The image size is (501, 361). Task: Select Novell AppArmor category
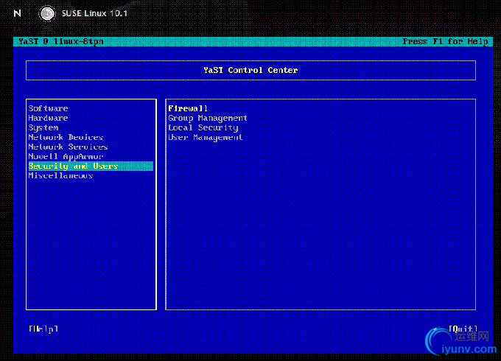pyautogui.click(x=66, y=156)
